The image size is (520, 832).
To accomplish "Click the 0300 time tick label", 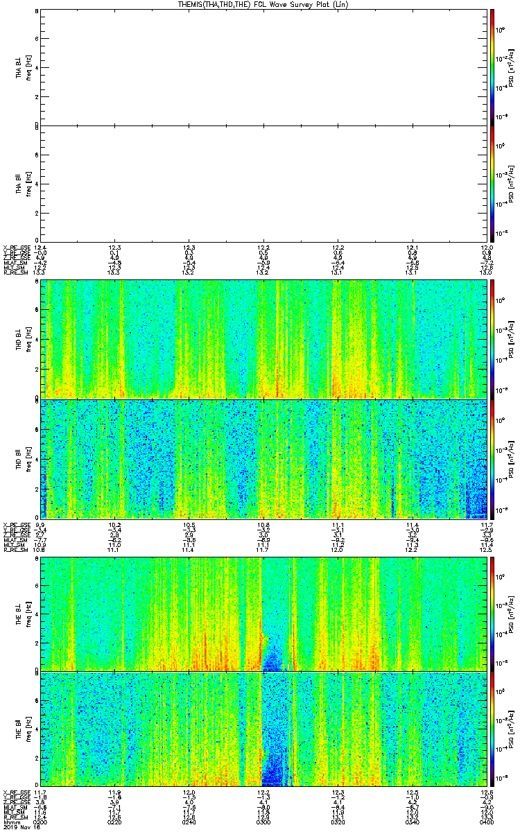I will pos(263,822).
